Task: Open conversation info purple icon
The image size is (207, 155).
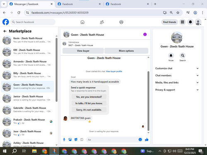Action: coord(145,34)
